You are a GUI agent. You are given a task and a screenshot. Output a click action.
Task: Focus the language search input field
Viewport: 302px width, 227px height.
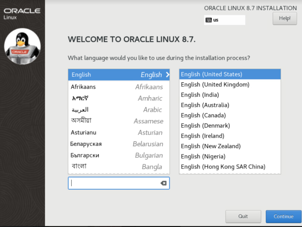click(114, 183)
